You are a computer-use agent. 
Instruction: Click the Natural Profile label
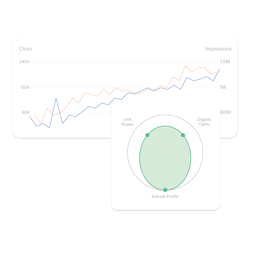165,197
